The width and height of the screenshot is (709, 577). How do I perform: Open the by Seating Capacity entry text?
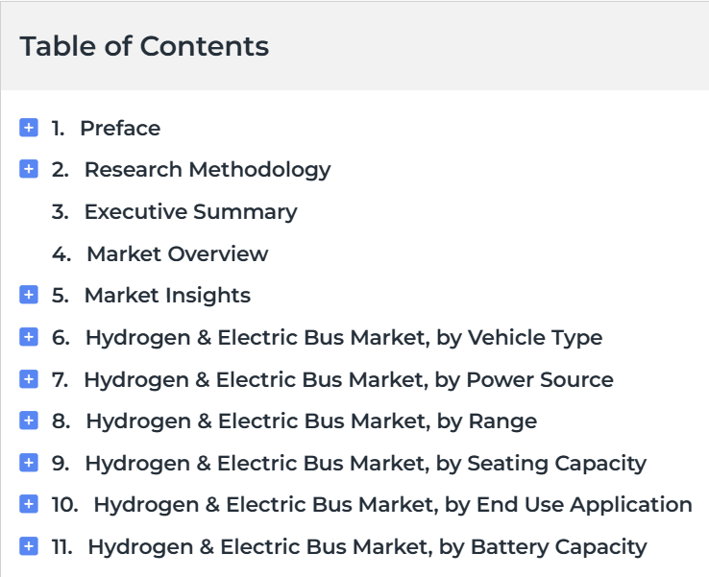coord(366,464)
